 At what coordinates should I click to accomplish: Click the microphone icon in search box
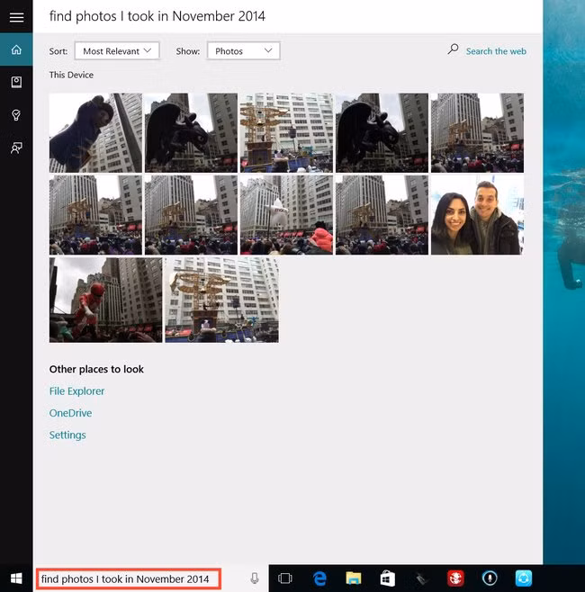tap(255, 579)
